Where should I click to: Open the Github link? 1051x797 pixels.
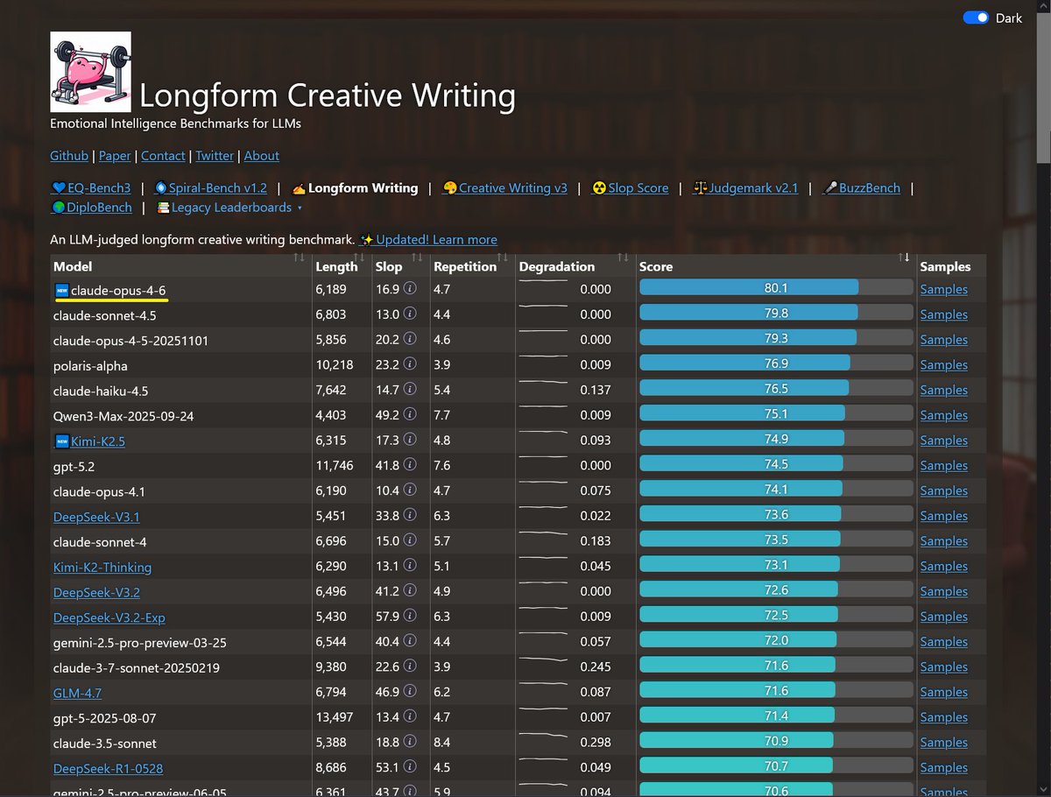tap(69, 156)
